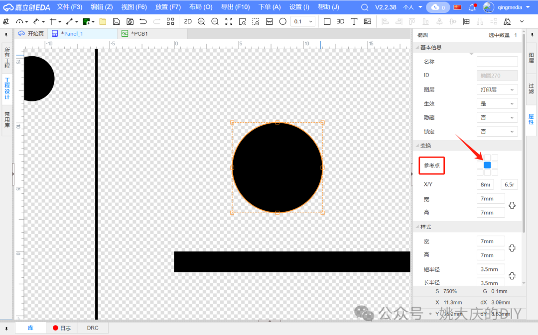Switch to the *PCB1 tab
The image size is (538, 335).
coord(139,33)
